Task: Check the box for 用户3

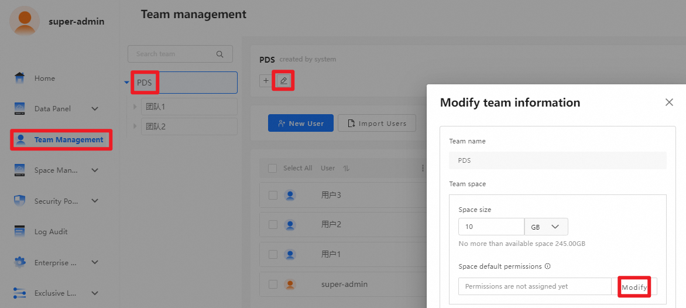Action: coord(273,195)
